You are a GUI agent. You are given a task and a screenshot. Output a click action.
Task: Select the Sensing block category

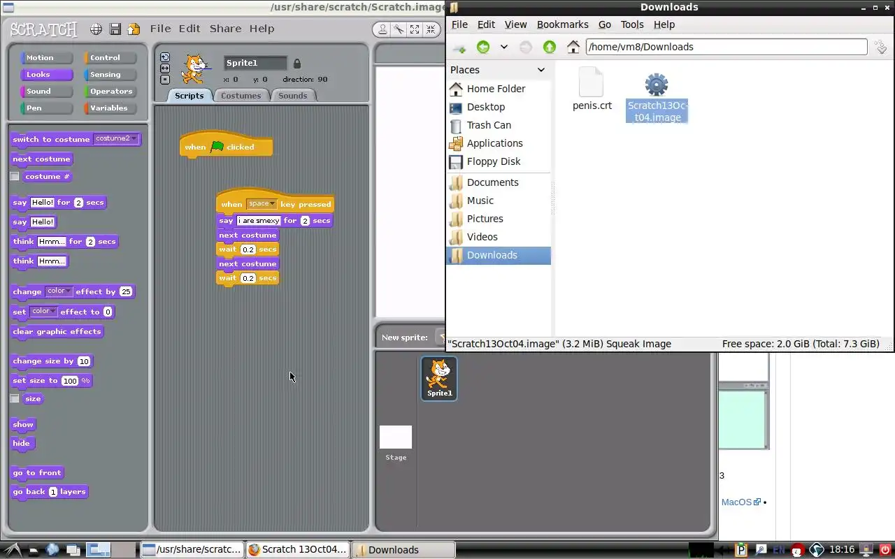110,75
